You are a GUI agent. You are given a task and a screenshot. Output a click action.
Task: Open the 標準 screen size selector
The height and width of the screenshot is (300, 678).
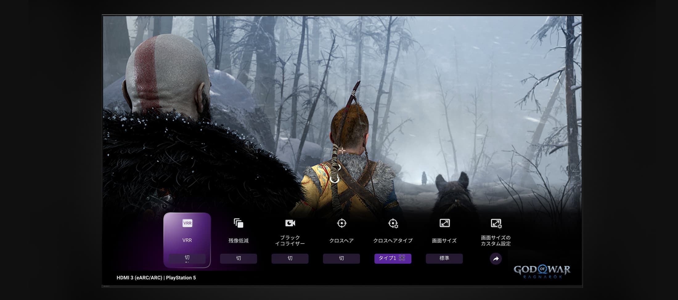[x=444, y=258]
